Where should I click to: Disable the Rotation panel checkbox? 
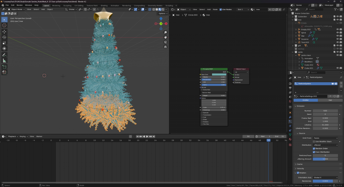[x=298, y=173]
